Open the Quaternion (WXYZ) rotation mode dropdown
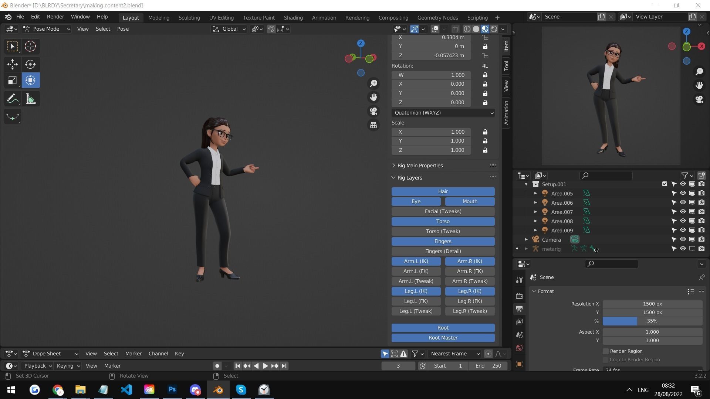 click(443, 113)
